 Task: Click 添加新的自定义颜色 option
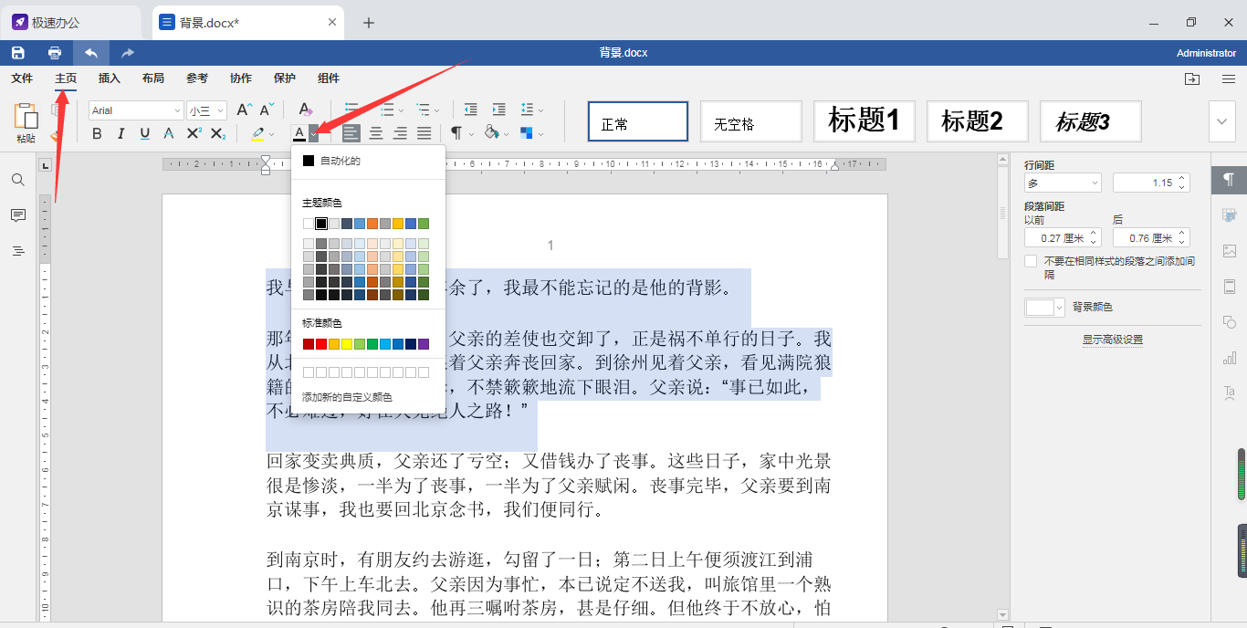347,398
